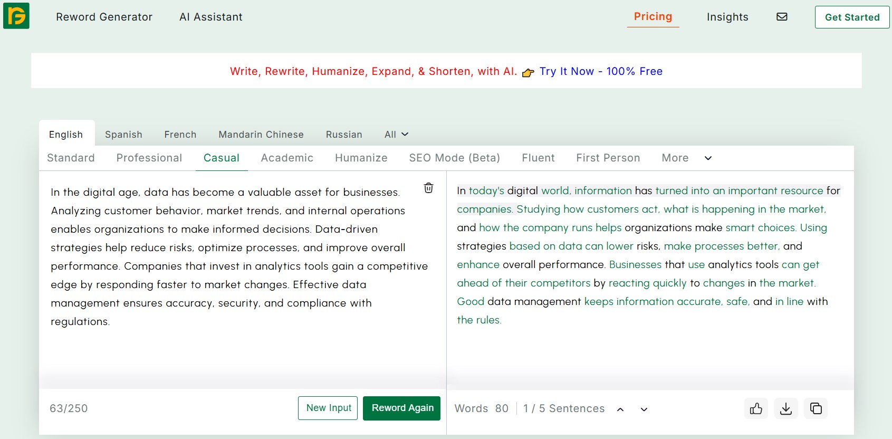
Task: Delete input text with the trash icon
Action: pyautogui.click(x=428, y=188)
